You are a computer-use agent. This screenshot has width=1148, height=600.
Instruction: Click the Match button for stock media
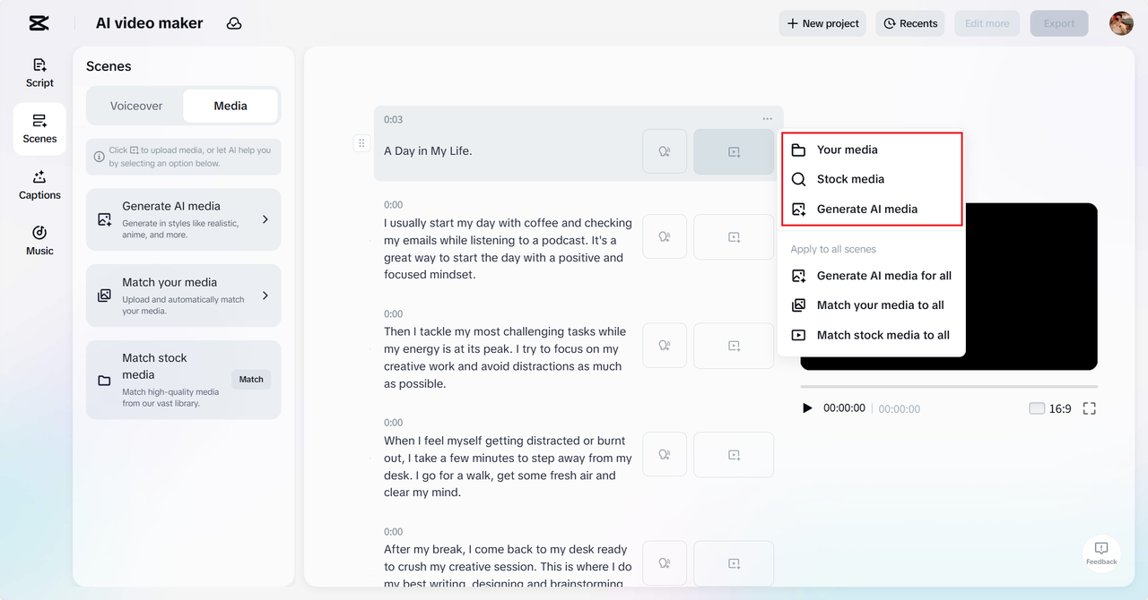251,380
